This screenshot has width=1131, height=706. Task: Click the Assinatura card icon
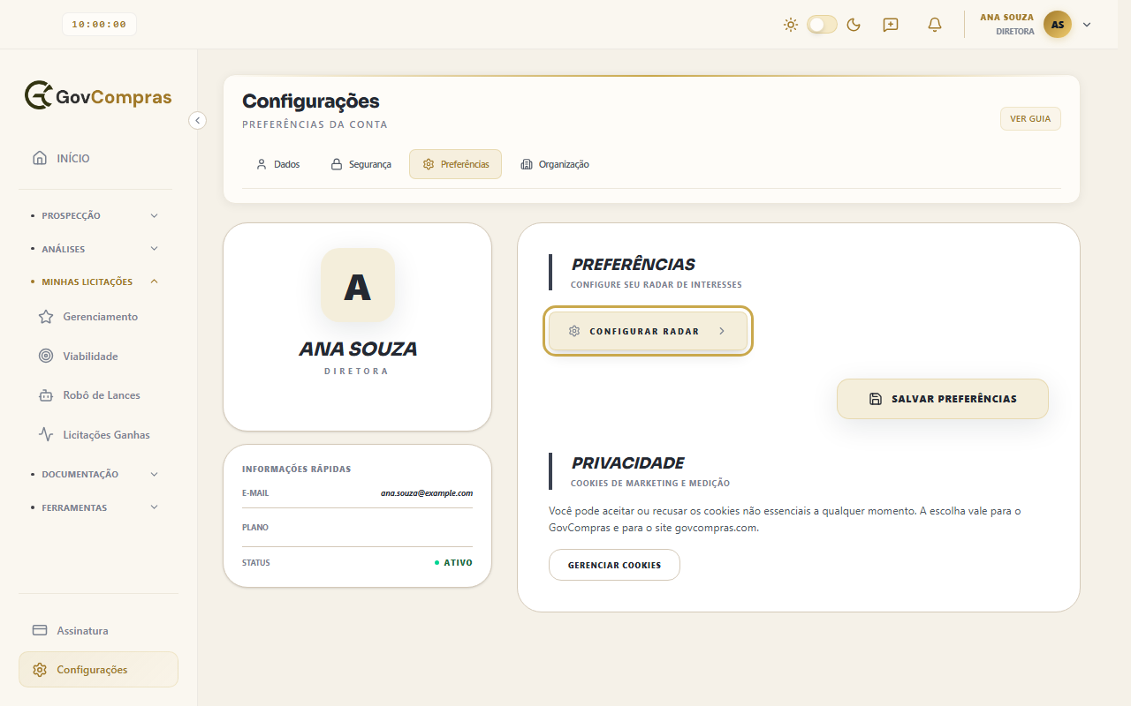tap(40, 630)
